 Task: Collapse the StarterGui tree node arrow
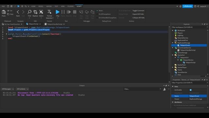click(173, 55)
